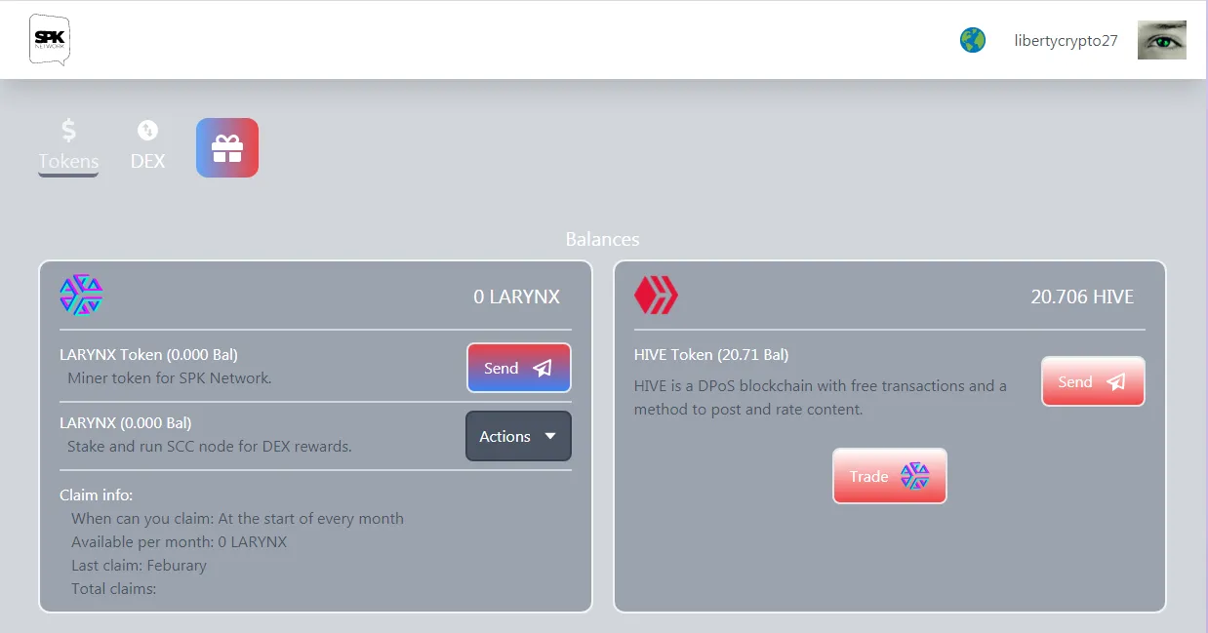
Task: Click the 'Balances' heading
Action: tap(603, 239)
